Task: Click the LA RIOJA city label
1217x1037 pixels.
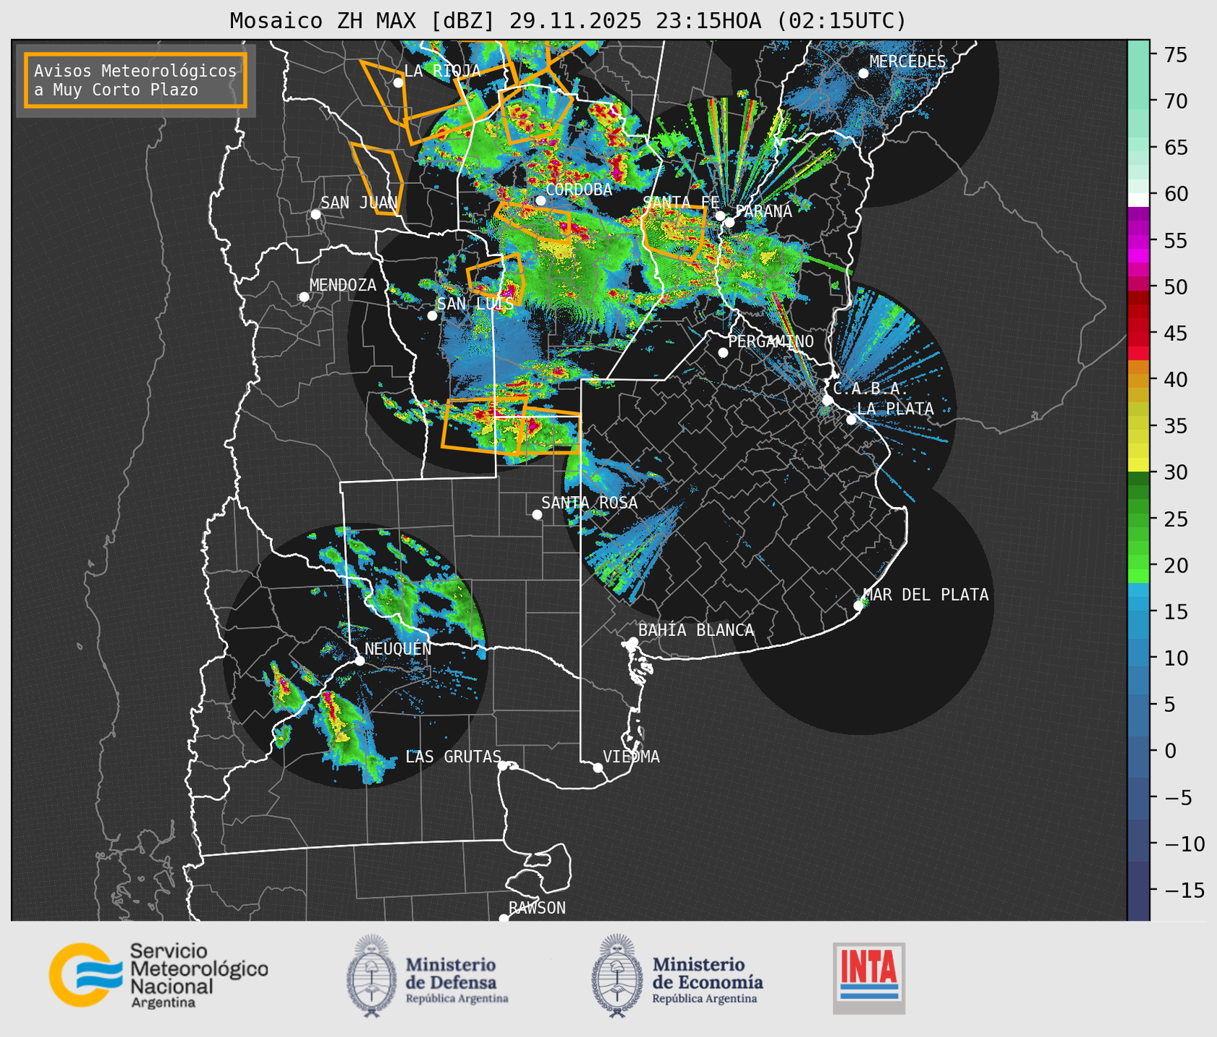Action: click(442, 71)
